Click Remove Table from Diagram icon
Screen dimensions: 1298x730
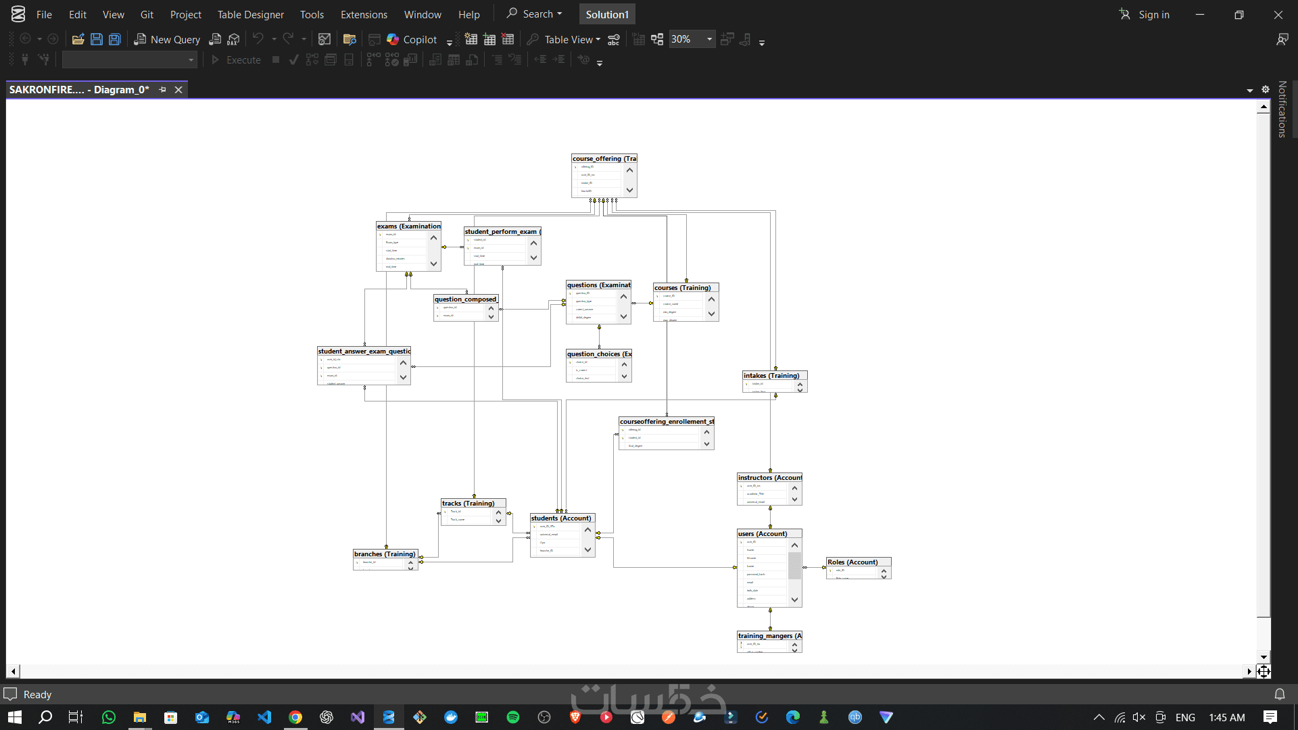508,39
